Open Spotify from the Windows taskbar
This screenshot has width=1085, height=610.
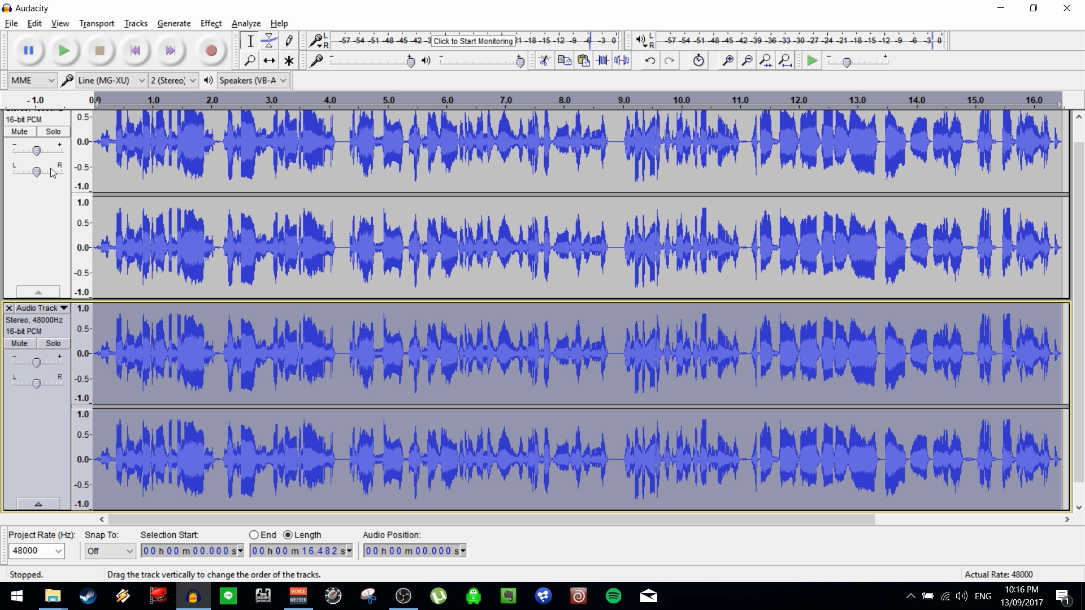point(613,596)
